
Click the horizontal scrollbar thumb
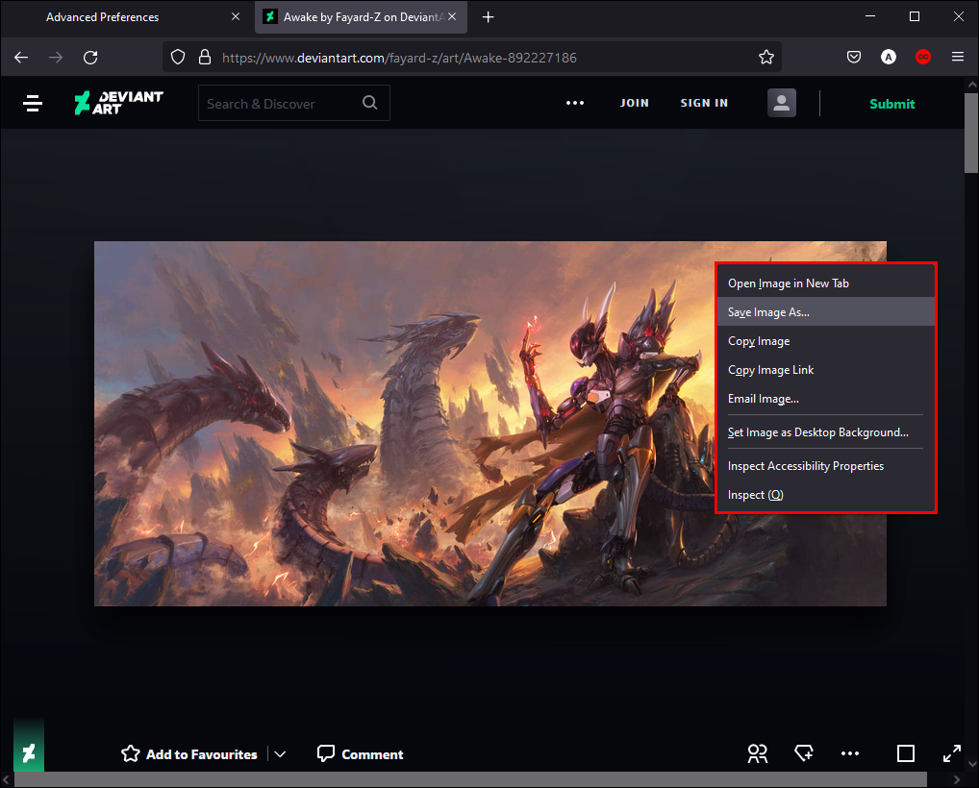tap(470, 779)
